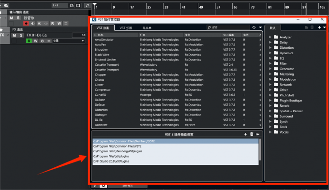The image size is (329, 190).
Task: Click timeline ruler marker 33
Action: click(x=166, y=7)
